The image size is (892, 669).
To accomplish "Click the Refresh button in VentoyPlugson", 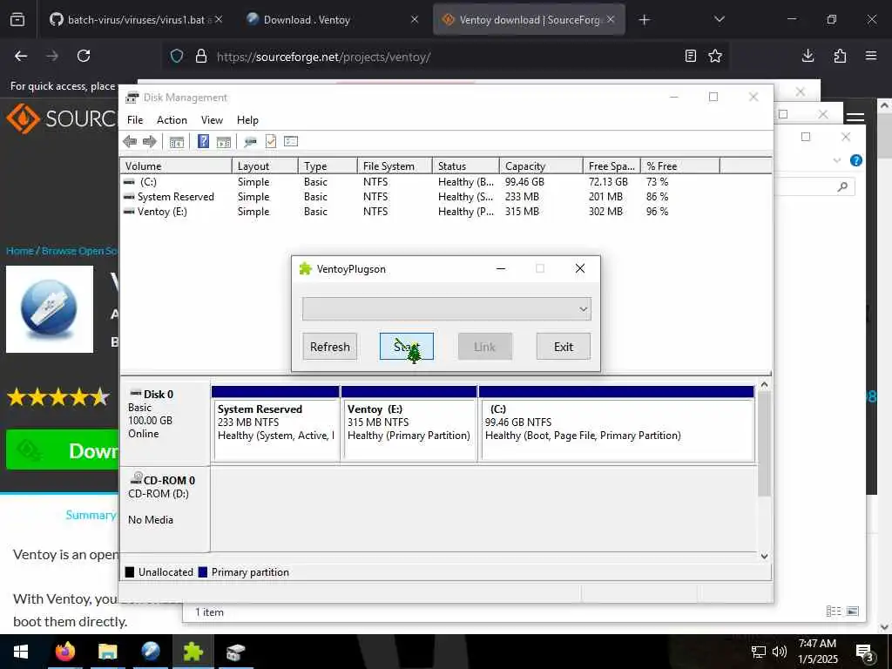I will click(330, 347).
